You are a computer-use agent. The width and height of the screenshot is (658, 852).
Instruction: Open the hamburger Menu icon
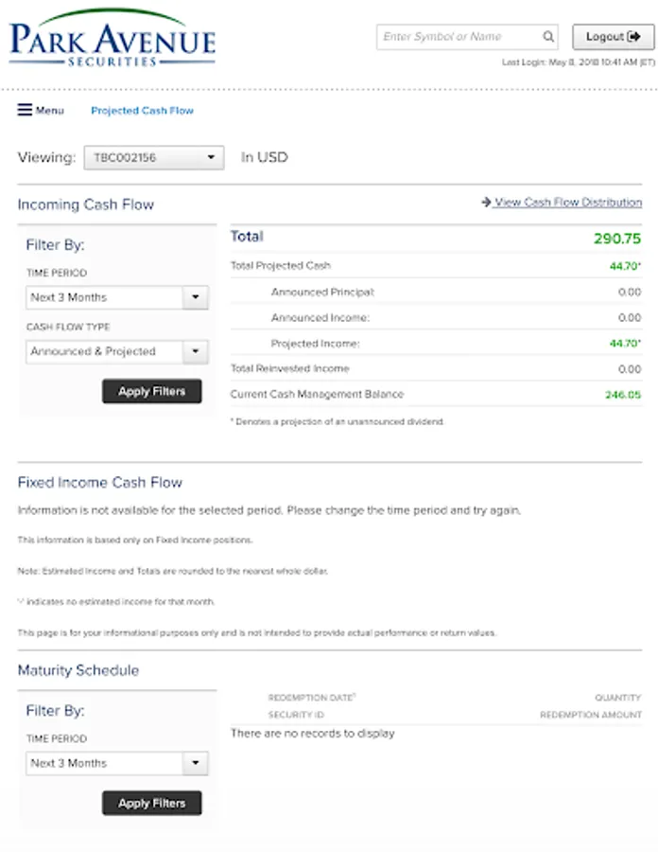(26, 111)
